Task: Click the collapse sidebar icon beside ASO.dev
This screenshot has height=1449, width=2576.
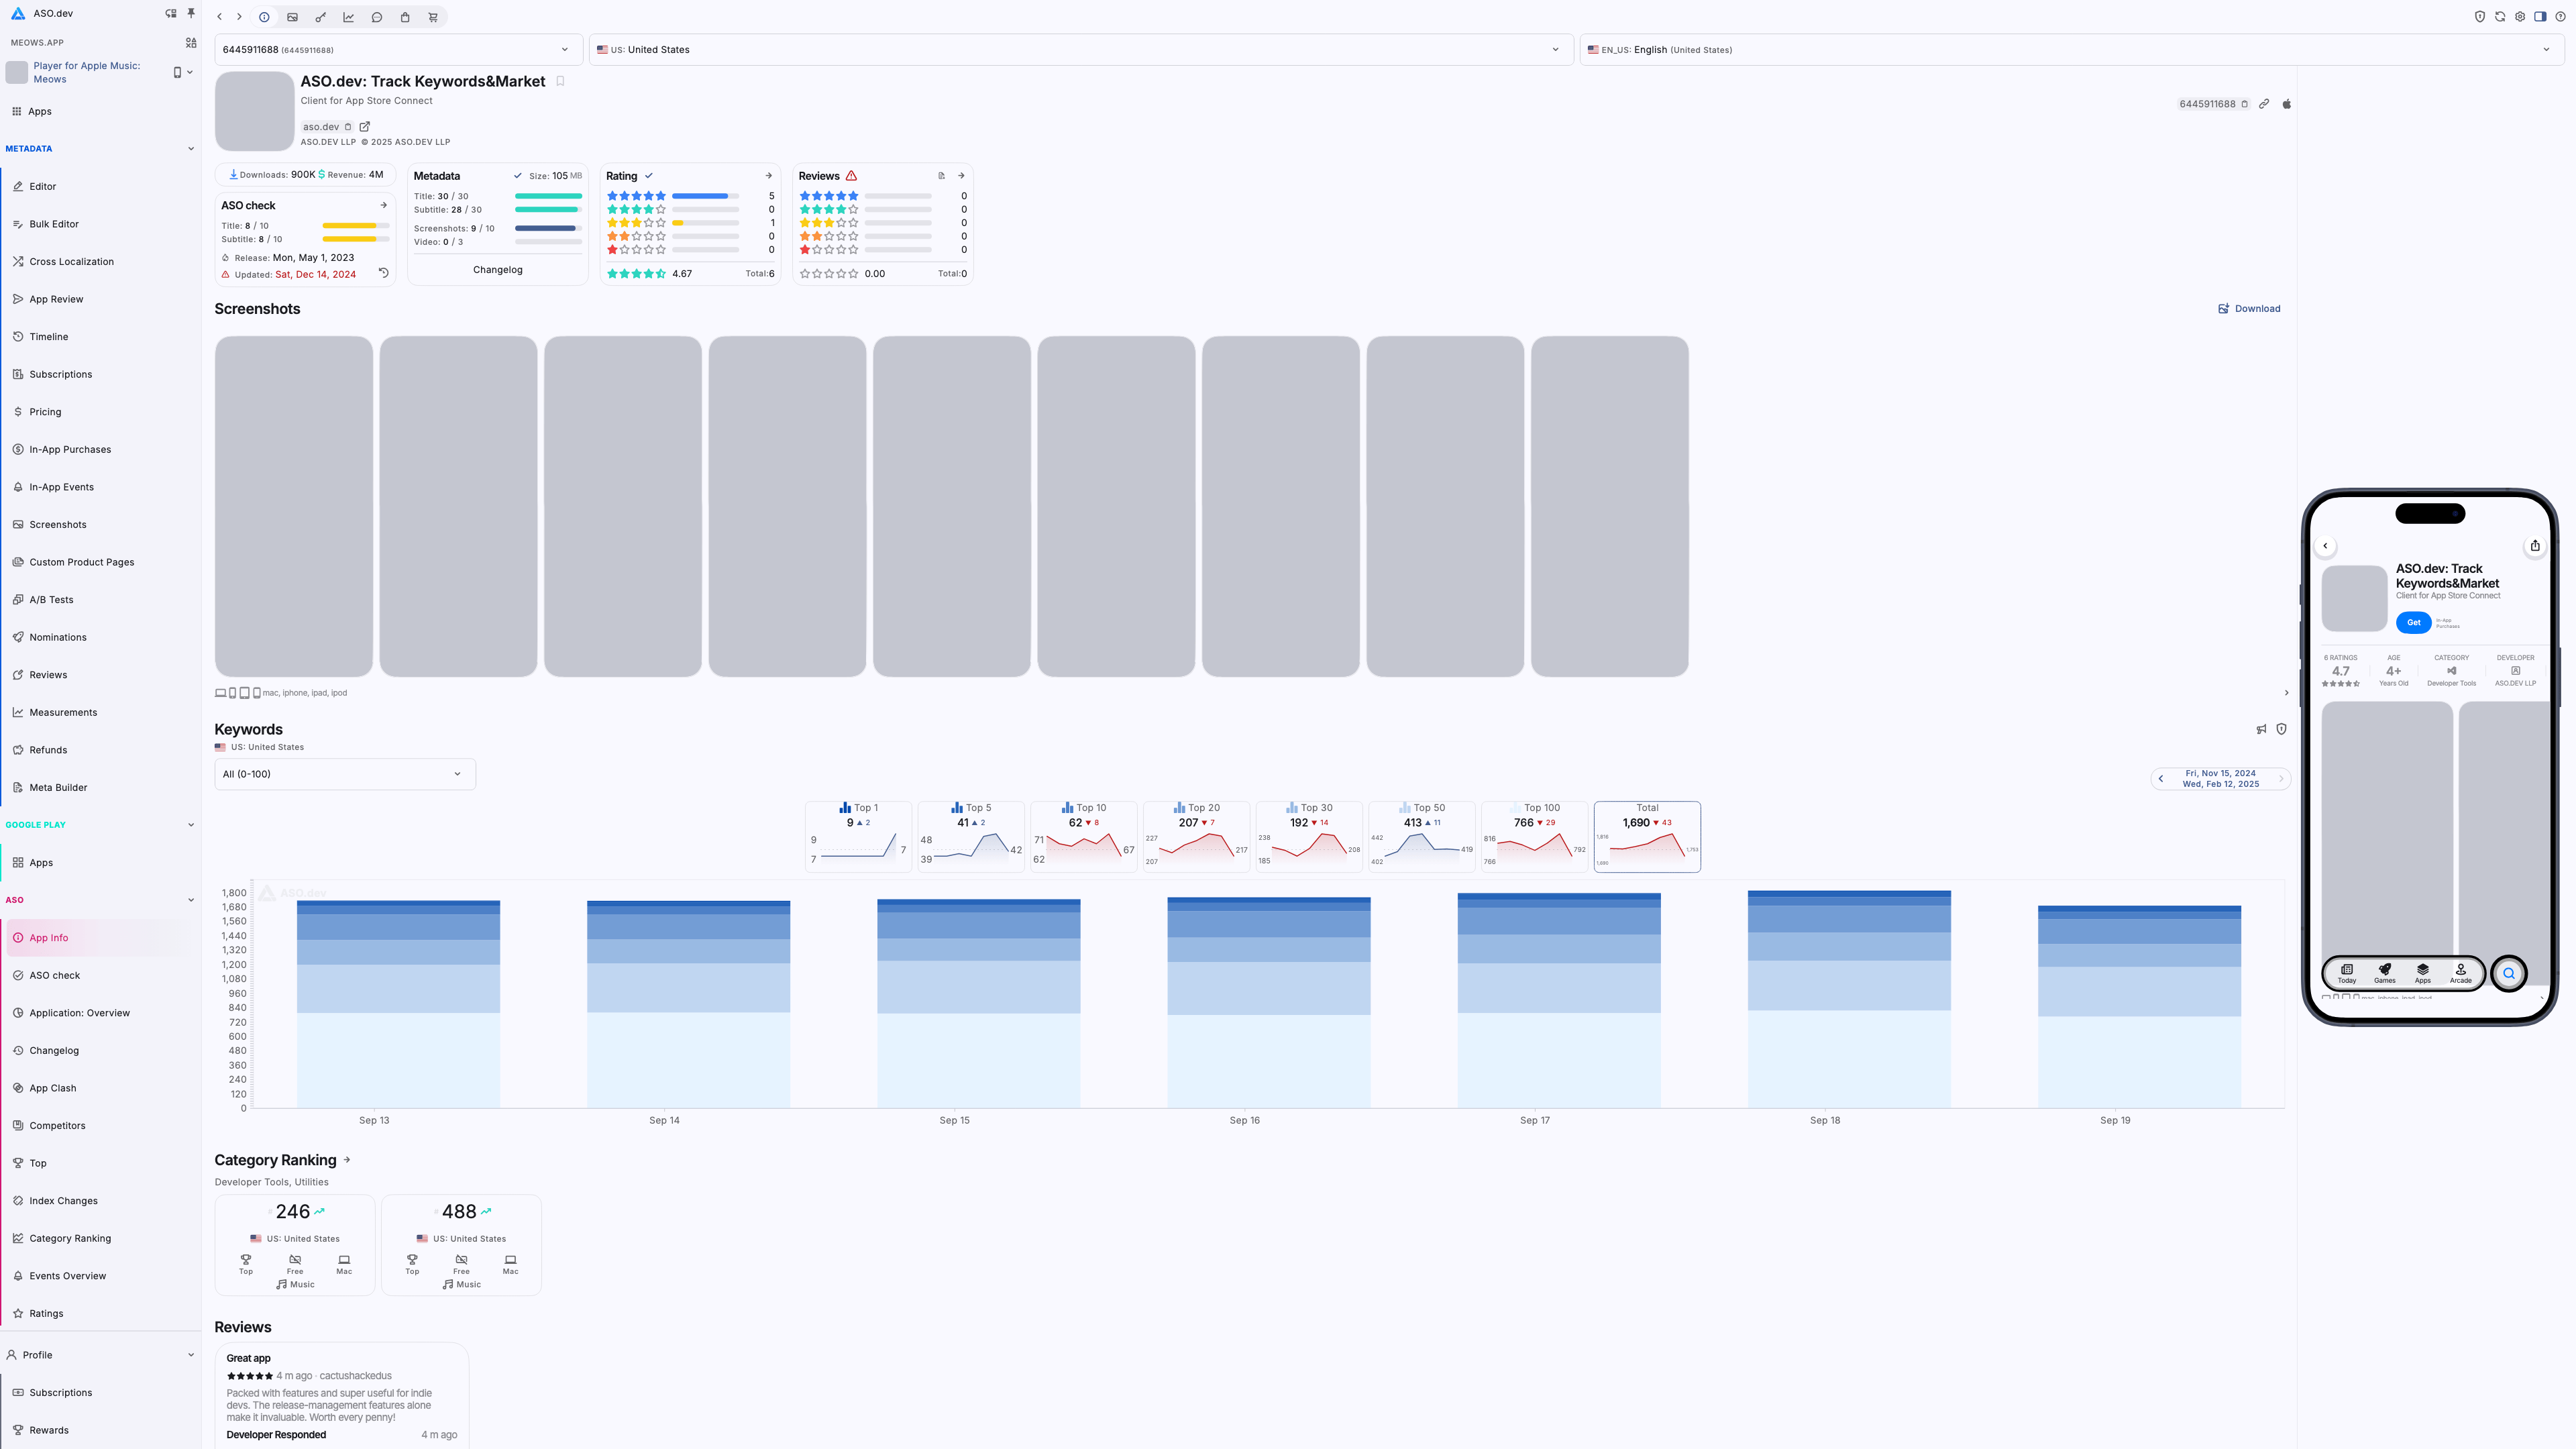Action: click(x=170, y=13)
